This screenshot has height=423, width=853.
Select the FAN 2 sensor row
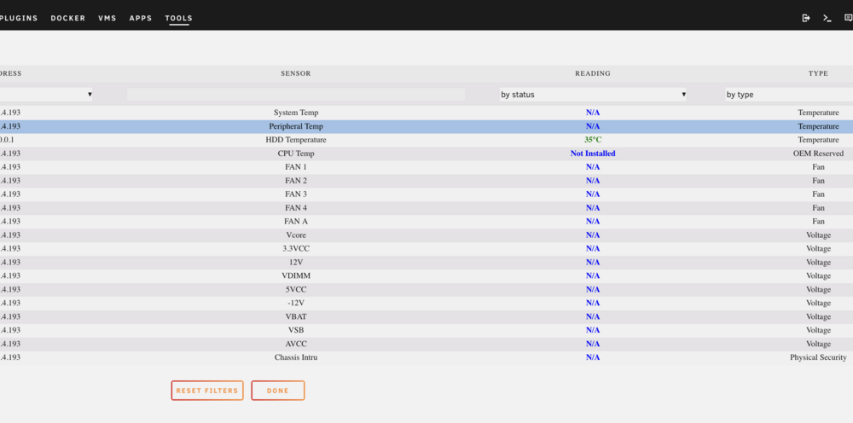point(426,181)
